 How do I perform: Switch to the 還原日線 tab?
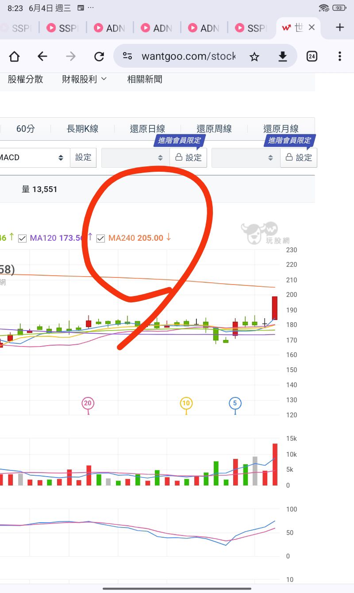click(147, 129)
